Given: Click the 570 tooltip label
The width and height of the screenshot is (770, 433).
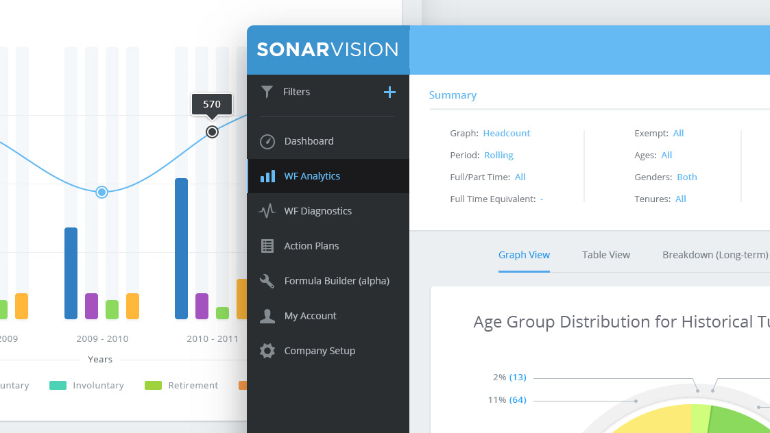Looking at the screenshot, I should (x=212, y=104).
